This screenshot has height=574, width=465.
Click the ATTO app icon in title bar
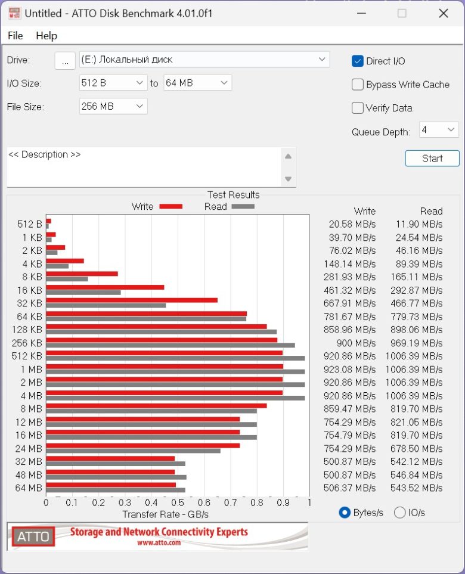(x=14, y=14)
